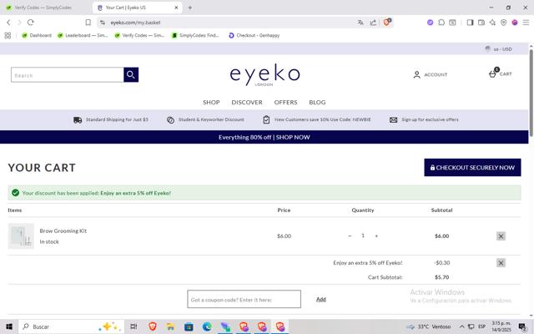The image size is (534, 334).
Task: Open the OFFERS menu
Action: click(285, 102)
